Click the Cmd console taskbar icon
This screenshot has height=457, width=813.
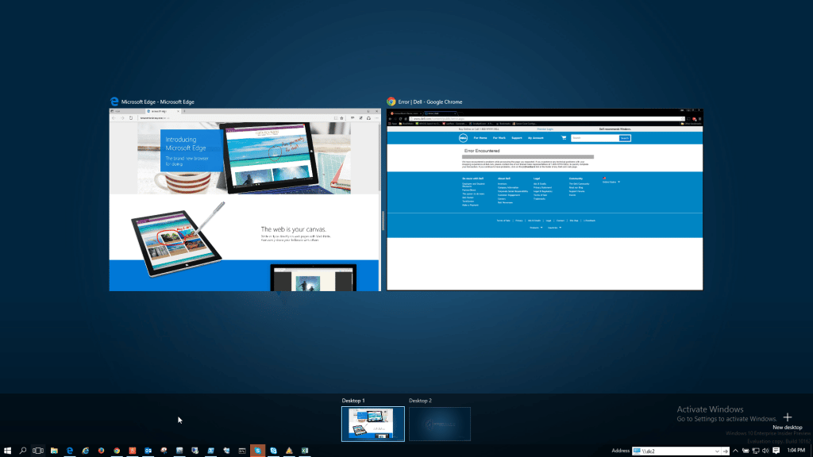pyautogui.click(x=242, y=451)
